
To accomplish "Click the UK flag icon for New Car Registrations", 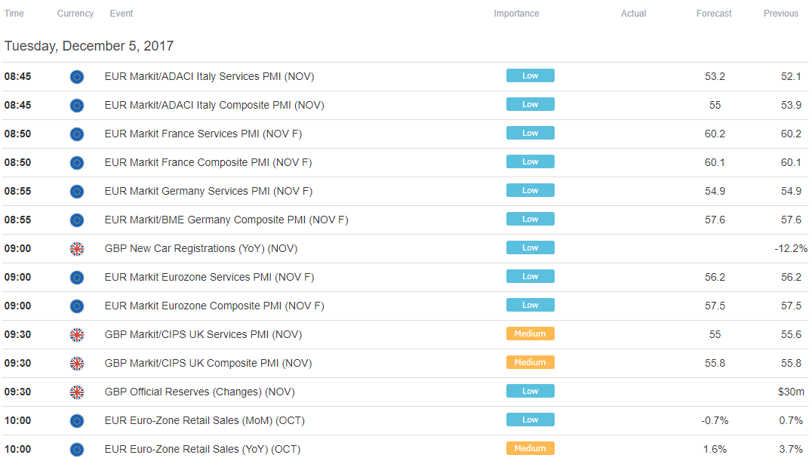I will (x=77, y=249).
